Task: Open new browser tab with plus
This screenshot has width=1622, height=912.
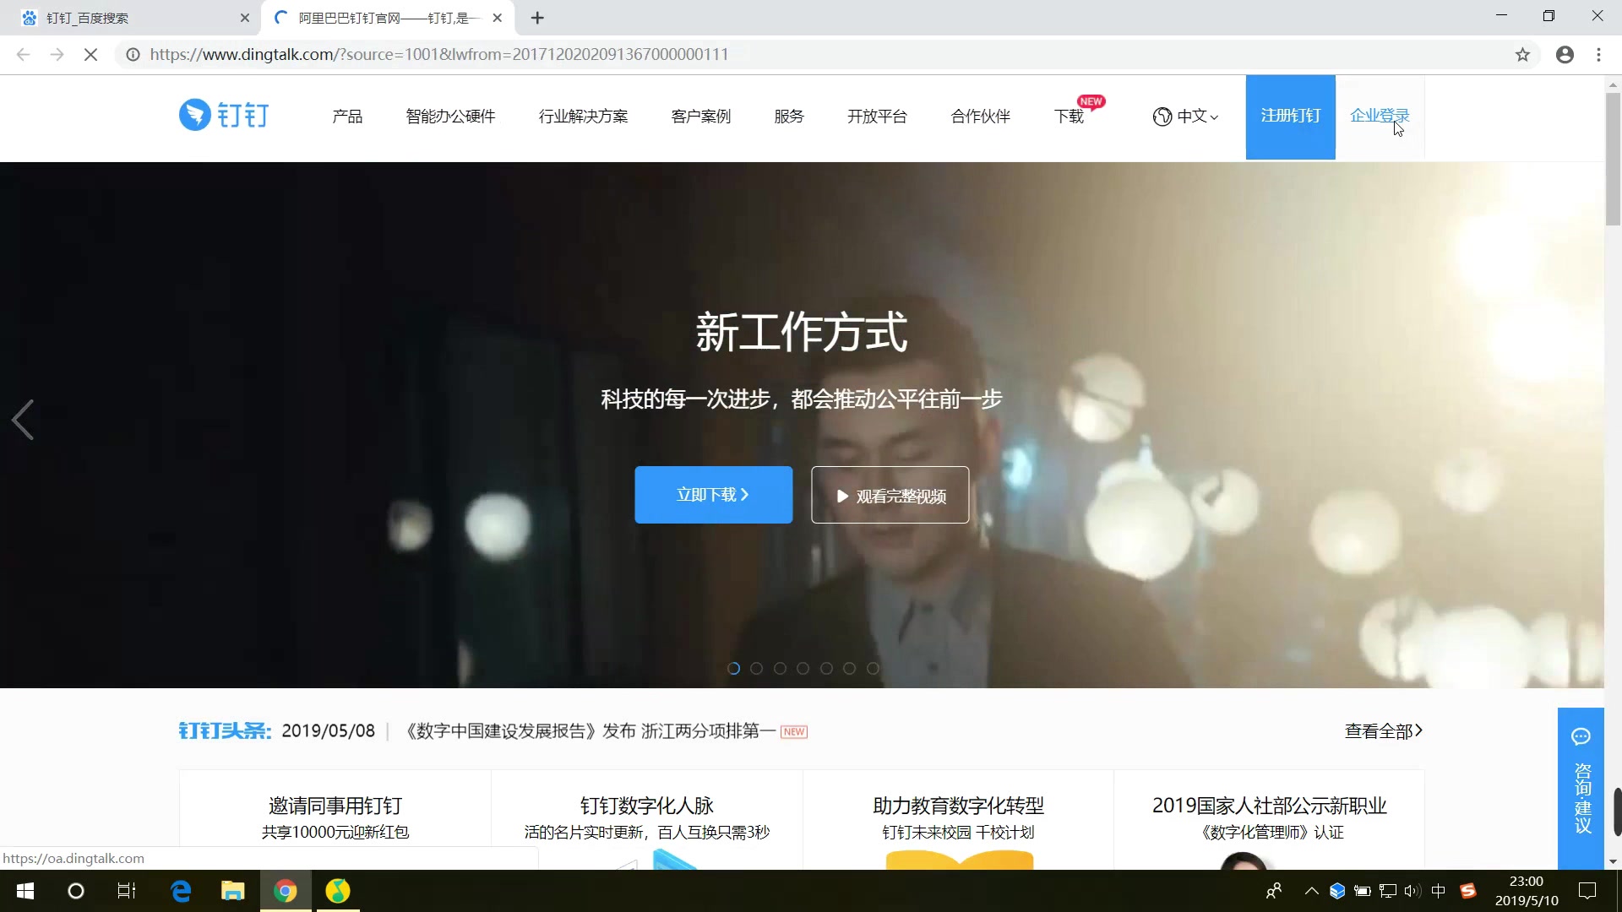Action: pos(537,18)
